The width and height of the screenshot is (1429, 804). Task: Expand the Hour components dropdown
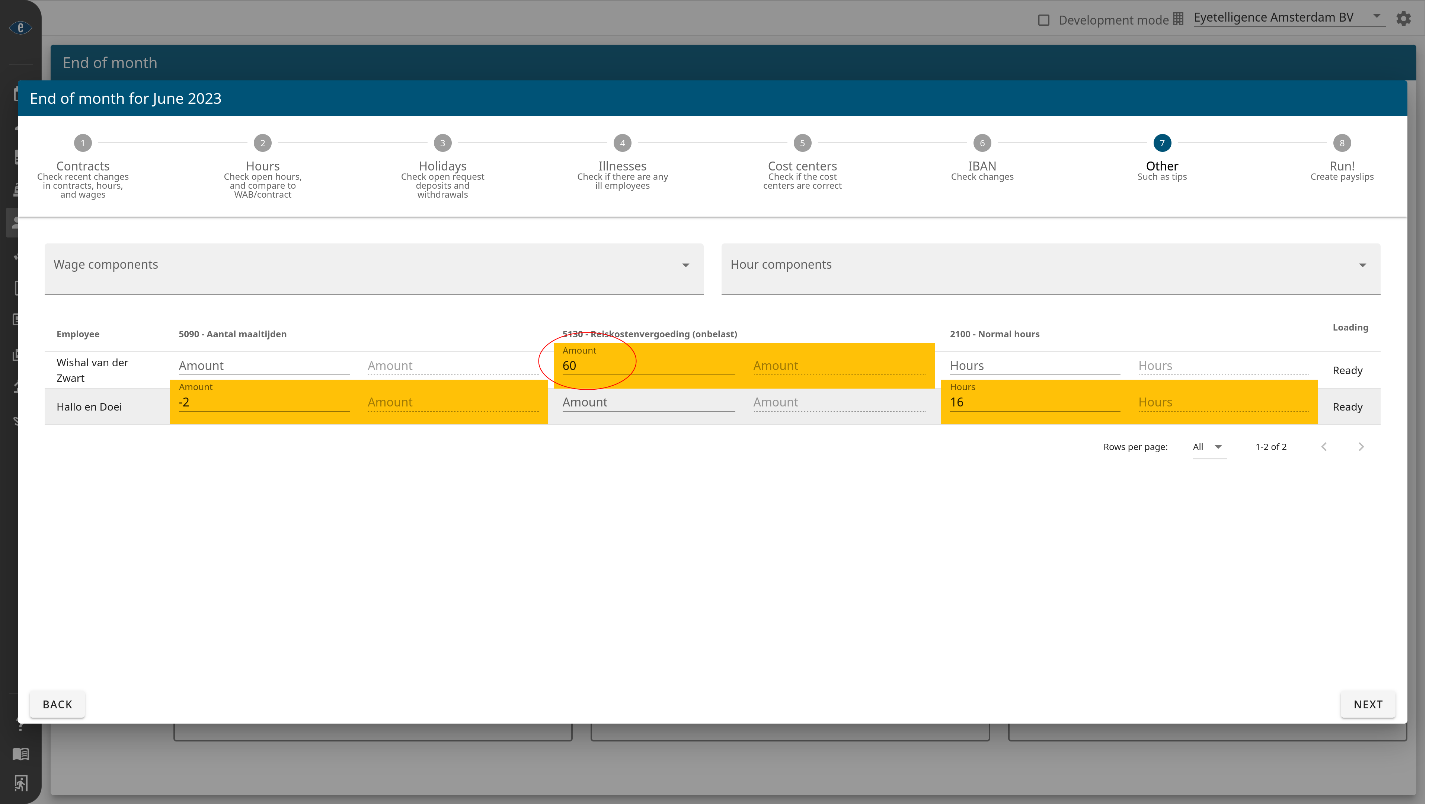coord(1051,268)
